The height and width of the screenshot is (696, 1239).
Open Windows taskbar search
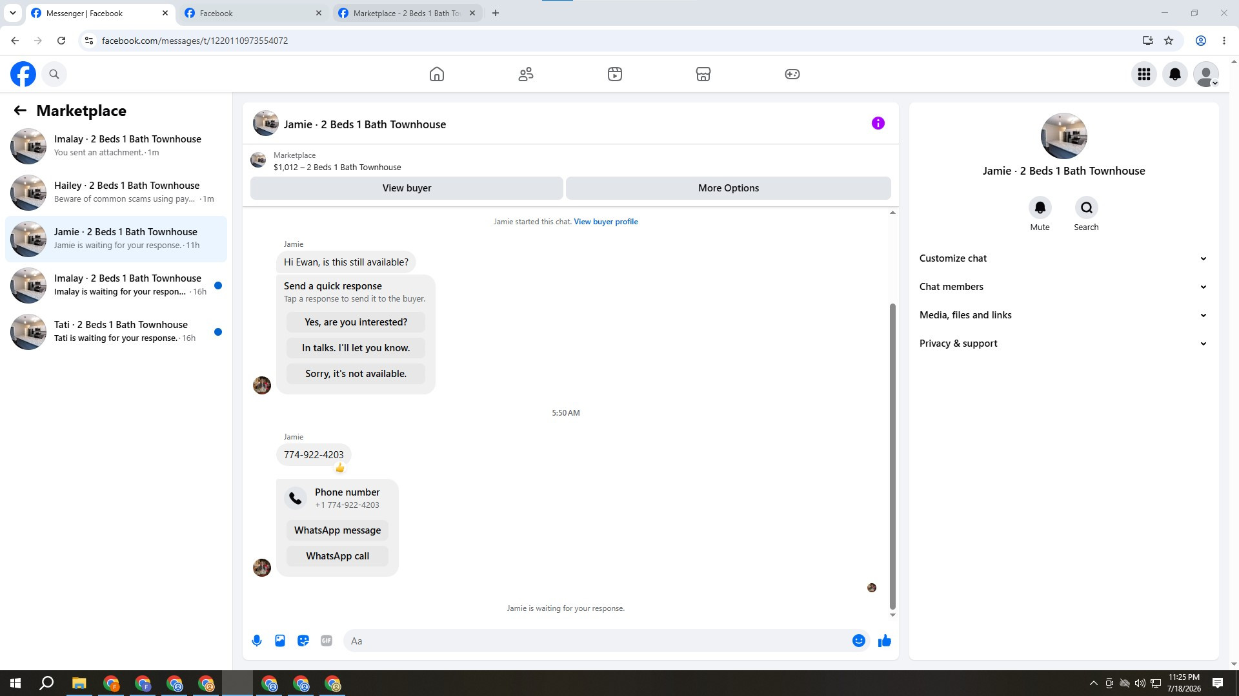pos(46,683)
